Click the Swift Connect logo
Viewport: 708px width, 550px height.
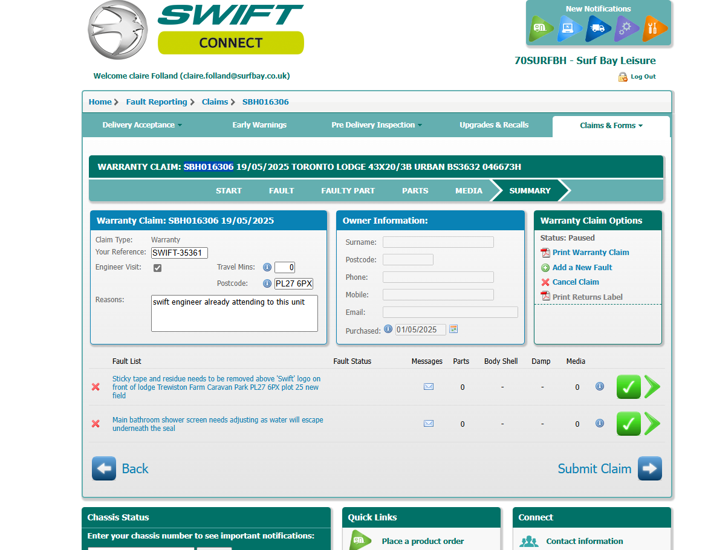point(195,30)
